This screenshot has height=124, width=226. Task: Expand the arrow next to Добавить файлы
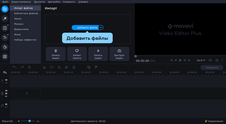[101, 27]
